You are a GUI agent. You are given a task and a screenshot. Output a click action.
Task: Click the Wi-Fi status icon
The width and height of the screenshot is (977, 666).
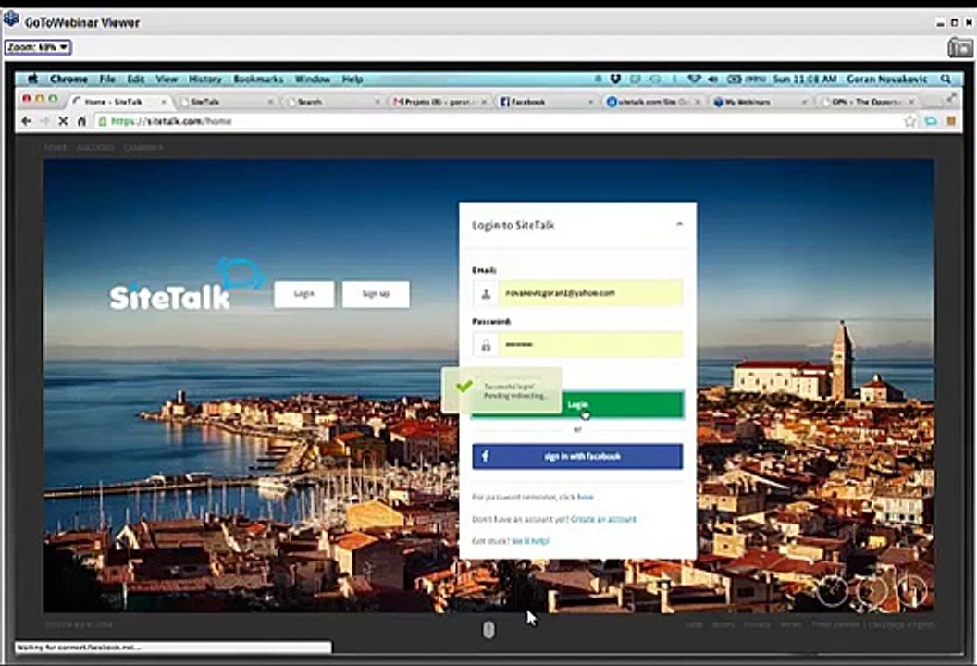pyautogui.click(x=694, y=80)
